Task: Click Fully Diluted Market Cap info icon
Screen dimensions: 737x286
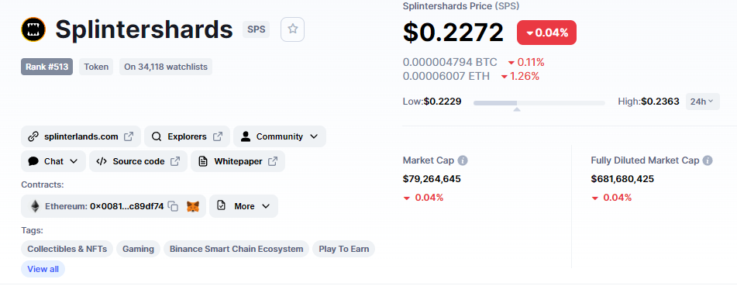Action: coord(708,160)
